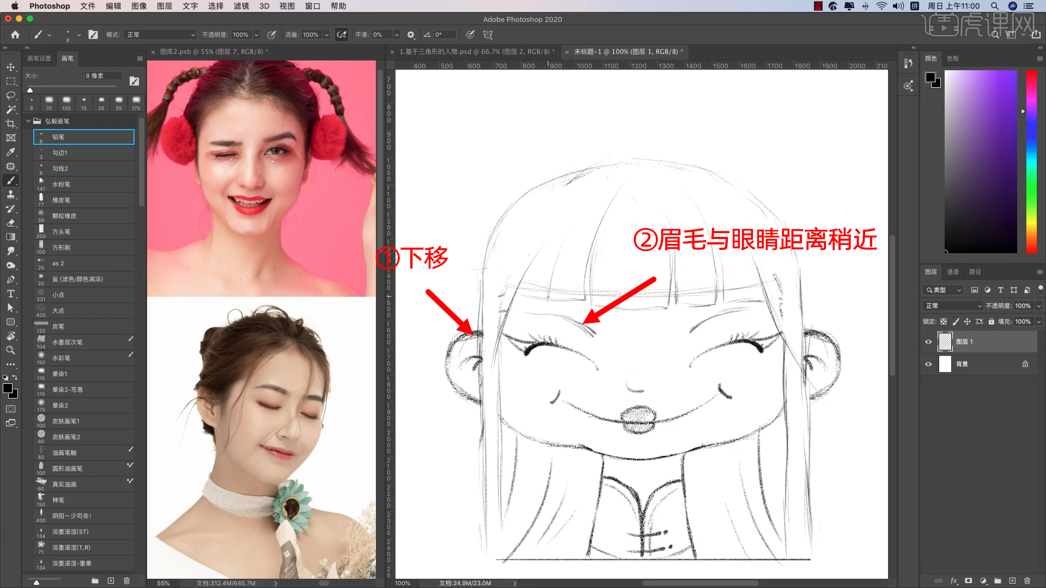Hide the 图层 1 layer visibility

click(x=928, y=341)
